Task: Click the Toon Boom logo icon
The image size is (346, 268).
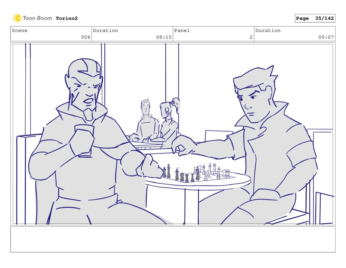Action: coord(17,18)
